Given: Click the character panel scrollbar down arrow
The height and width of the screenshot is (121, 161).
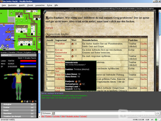Looking at the screenshot, I should pos(39,117).
